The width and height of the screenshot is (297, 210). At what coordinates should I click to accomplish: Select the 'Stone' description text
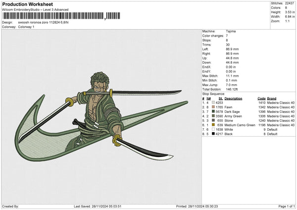pos(229,120)
